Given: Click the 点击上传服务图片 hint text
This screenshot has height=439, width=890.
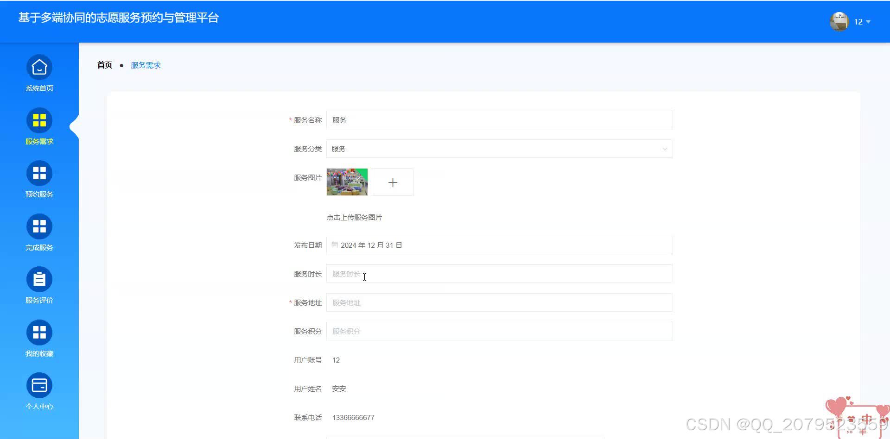Looking at the screenshot, I should (x=354, y=217).
